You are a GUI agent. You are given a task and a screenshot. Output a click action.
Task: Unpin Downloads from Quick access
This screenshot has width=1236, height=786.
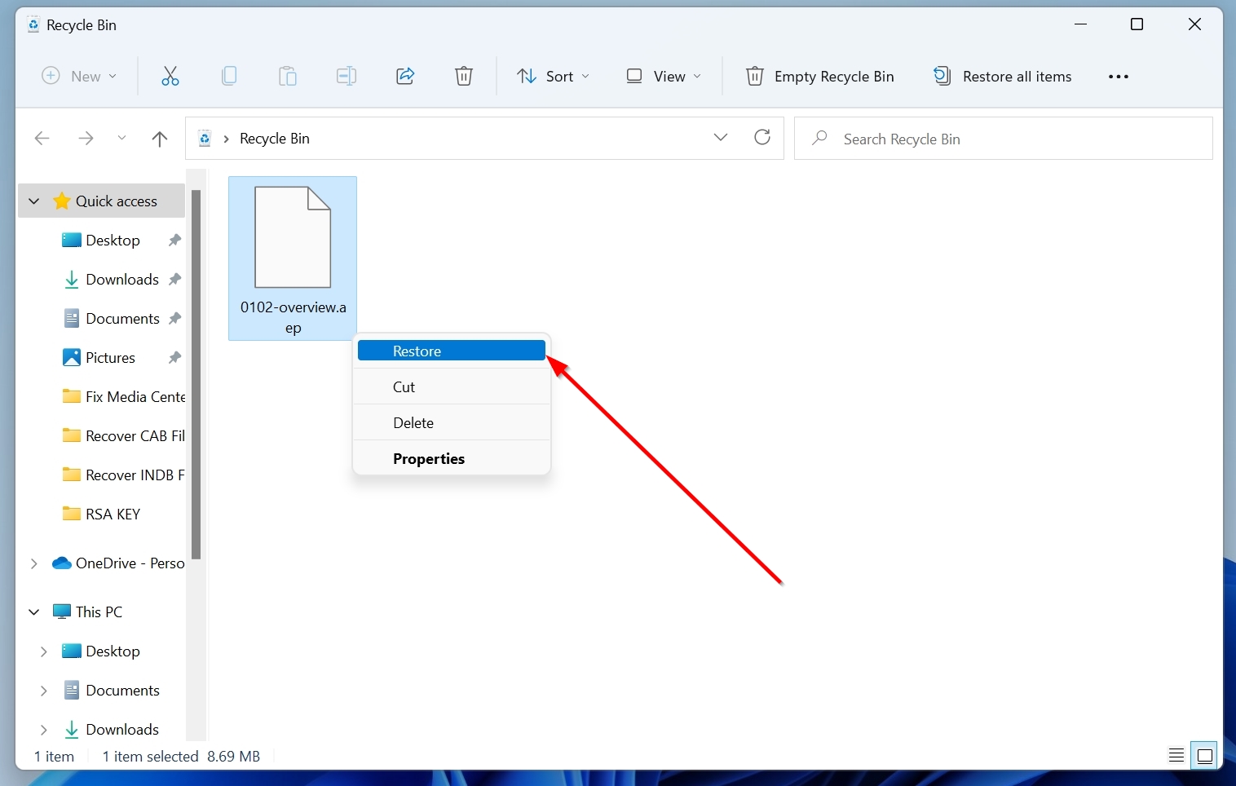[174, 279]
